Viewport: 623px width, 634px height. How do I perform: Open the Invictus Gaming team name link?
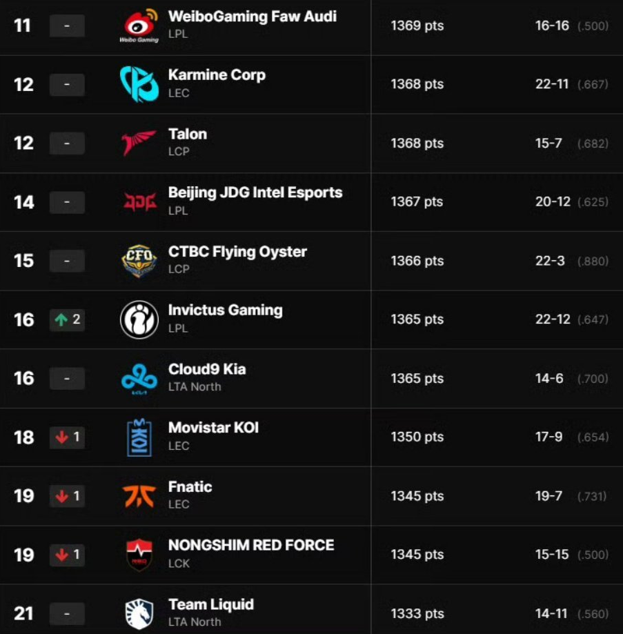point(225,310)
